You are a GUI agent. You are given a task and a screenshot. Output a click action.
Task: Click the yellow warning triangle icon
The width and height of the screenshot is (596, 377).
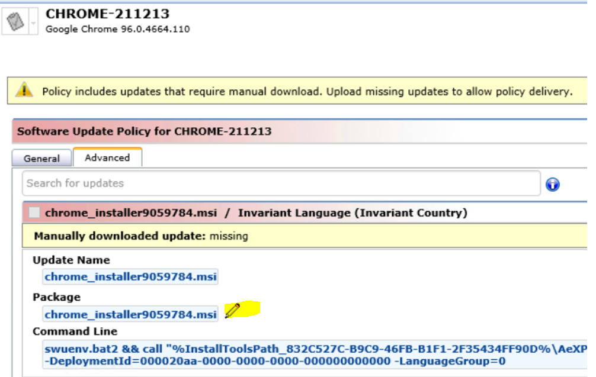coord(24,90)
